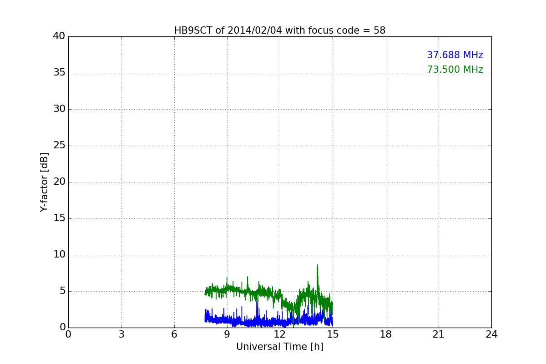The image size is (546, 364).
Task: Click the blue '37.688 MHz' legend label
Action: pyautogui.click(x=455, y=55)
